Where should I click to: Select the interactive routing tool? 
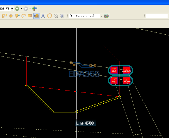point(4,16)
